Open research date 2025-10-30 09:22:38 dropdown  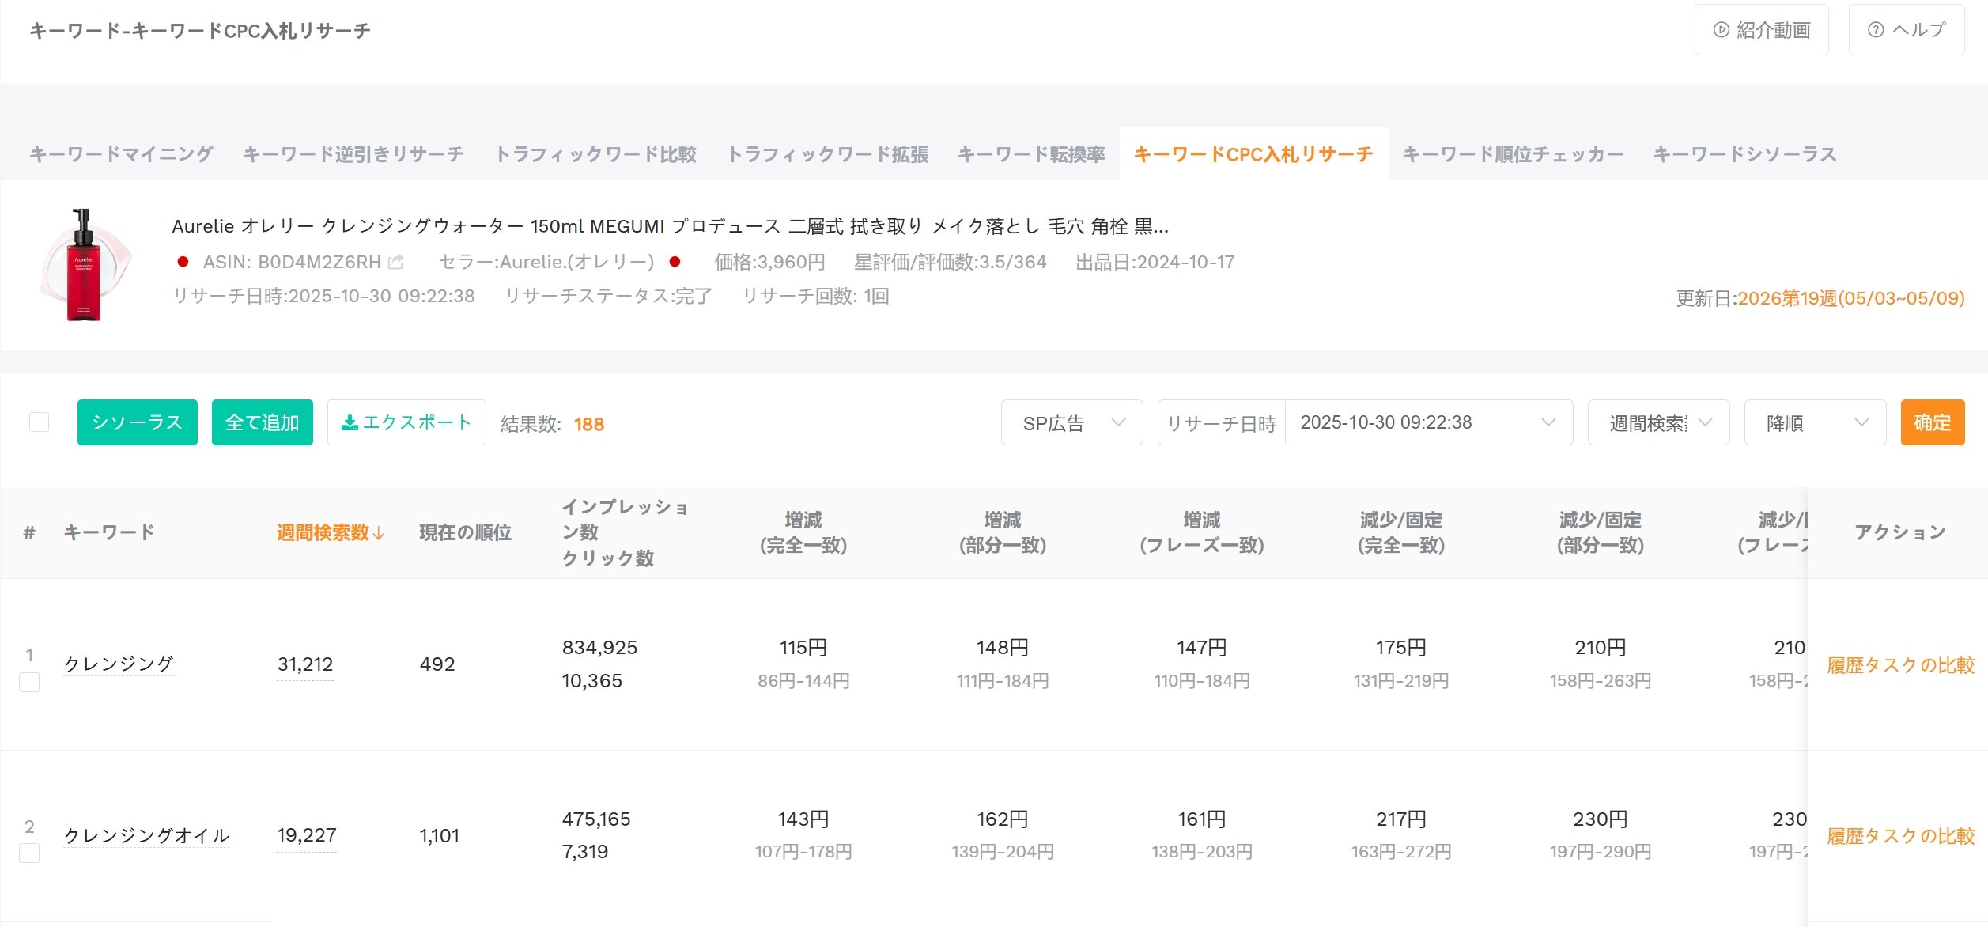1428,422
